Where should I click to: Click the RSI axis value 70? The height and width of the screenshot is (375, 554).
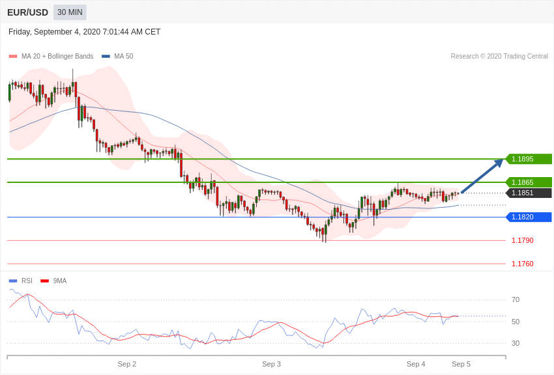[x=516, y=300]
